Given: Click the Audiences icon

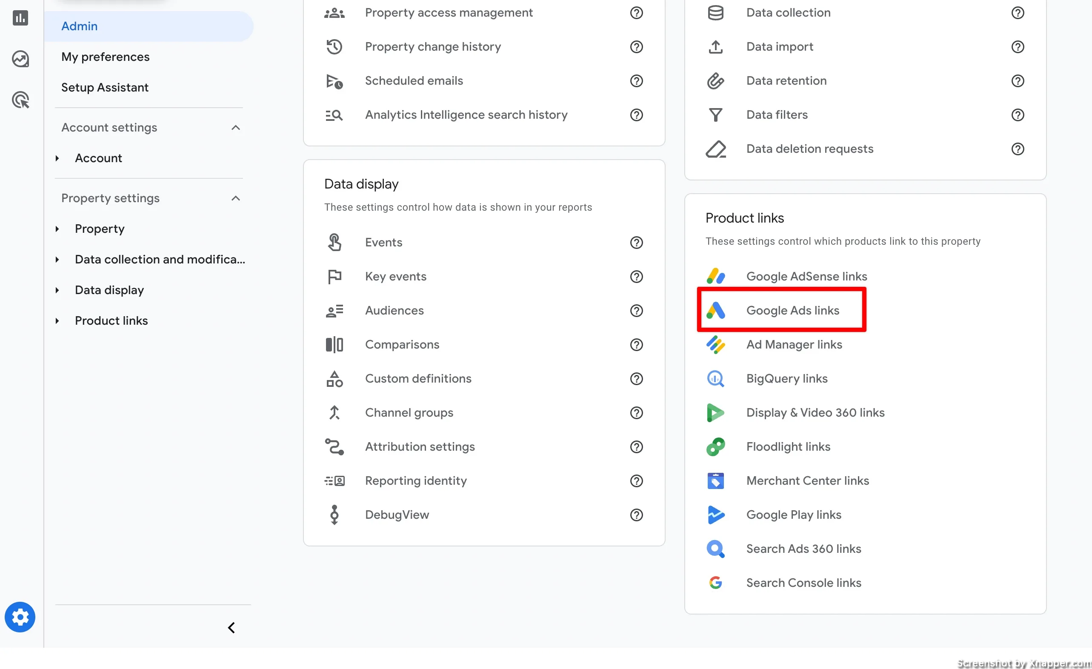Looking at the screenshot, I should pos(334,311).
